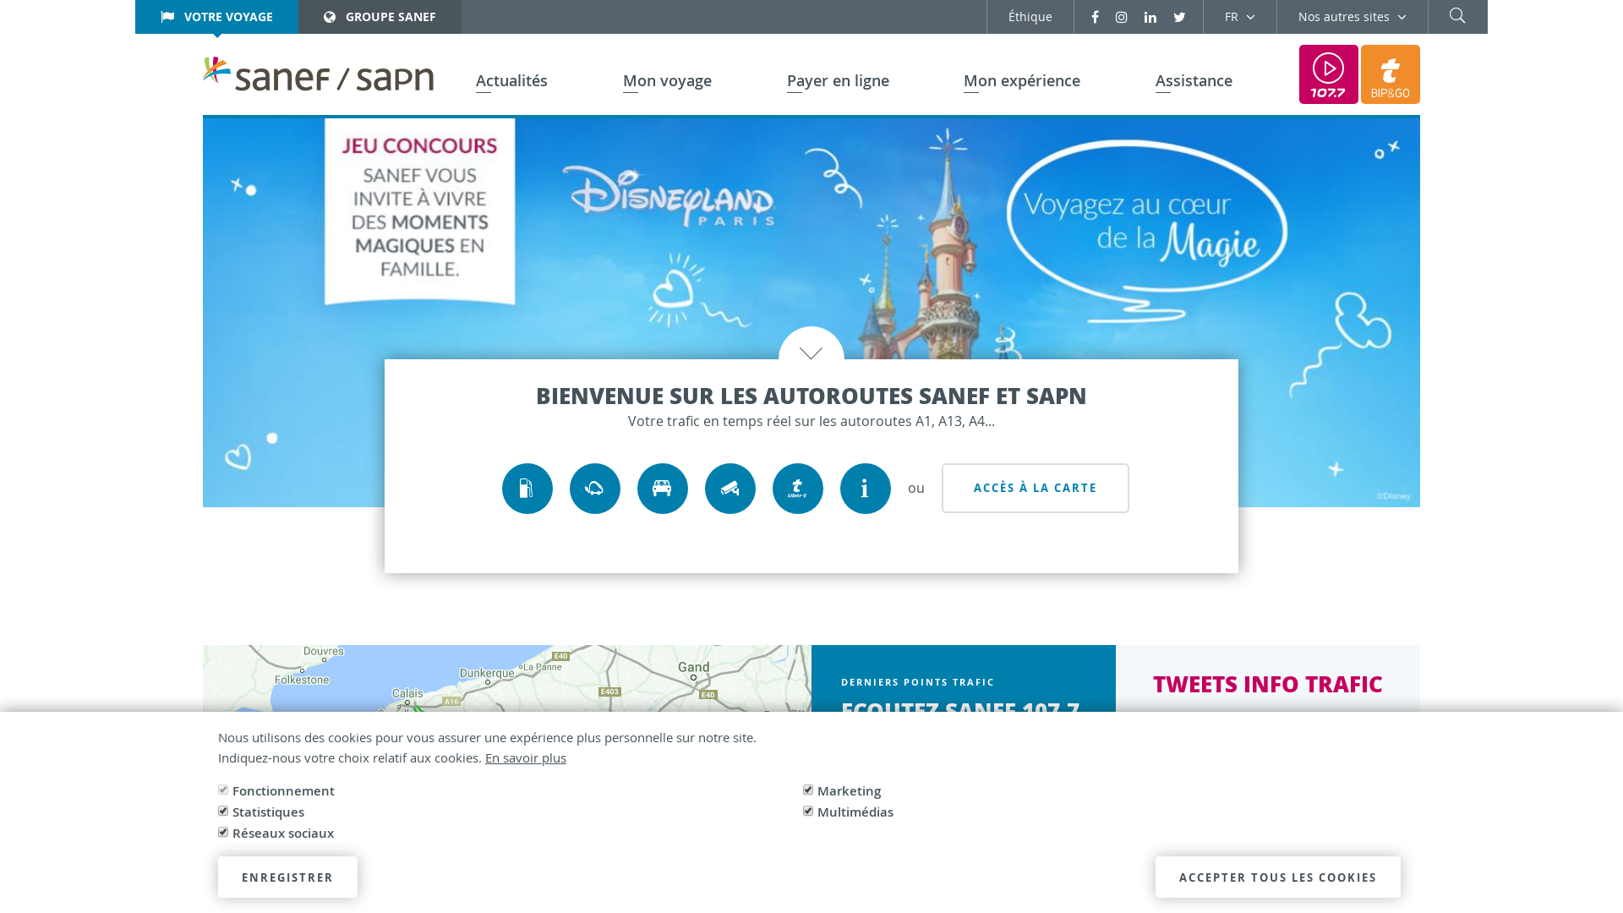Select the carpooling car icon
This screenshot has height=913, width=1623.
(662, 489)
